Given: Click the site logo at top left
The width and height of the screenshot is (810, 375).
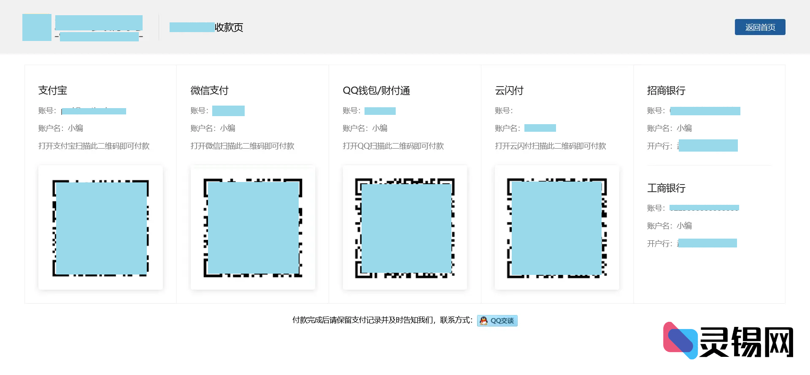Looking at the screenshot, I should (37, 27).
